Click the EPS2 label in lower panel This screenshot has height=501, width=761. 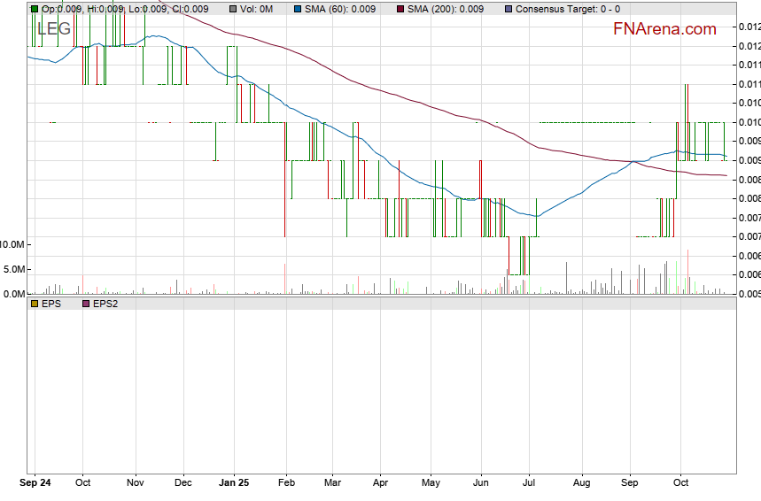(x=105, y=304)
